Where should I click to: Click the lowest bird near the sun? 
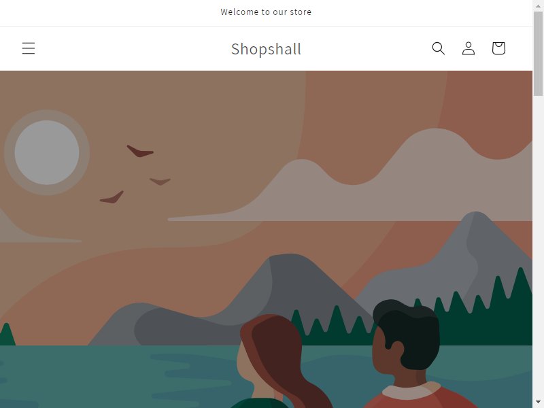pos(112,197)
